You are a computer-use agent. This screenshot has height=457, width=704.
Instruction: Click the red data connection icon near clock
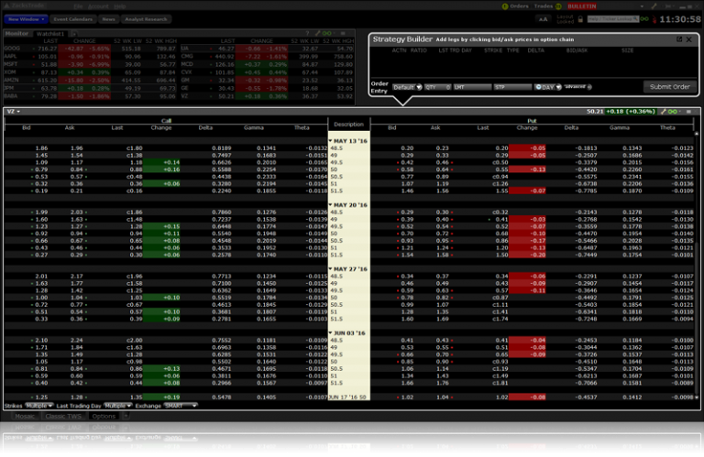tap(654, 20)
